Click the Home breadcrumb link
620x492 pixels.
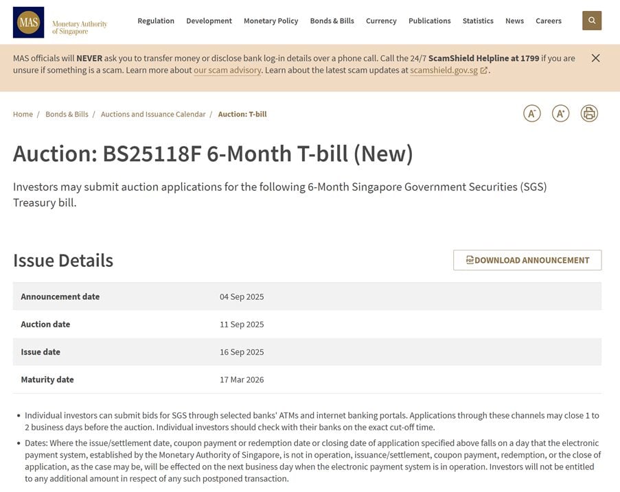tap(23, 114)
